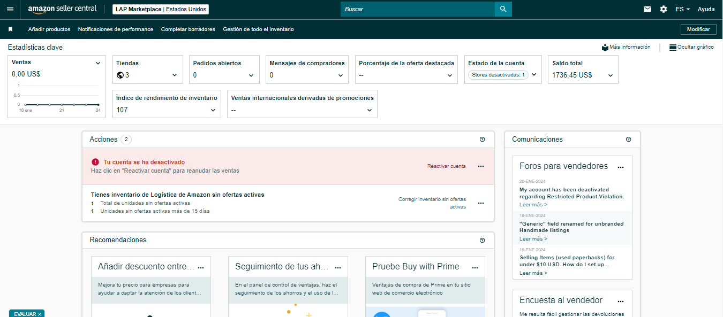Click the magnifier search button
This screenshot has height=317, width=723.
point(503,9)
